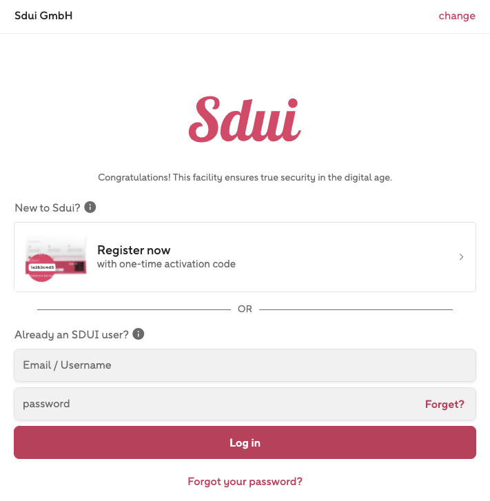Click the top header bar
The height and width of the screenshot is (501, 490).
(245, 16)
